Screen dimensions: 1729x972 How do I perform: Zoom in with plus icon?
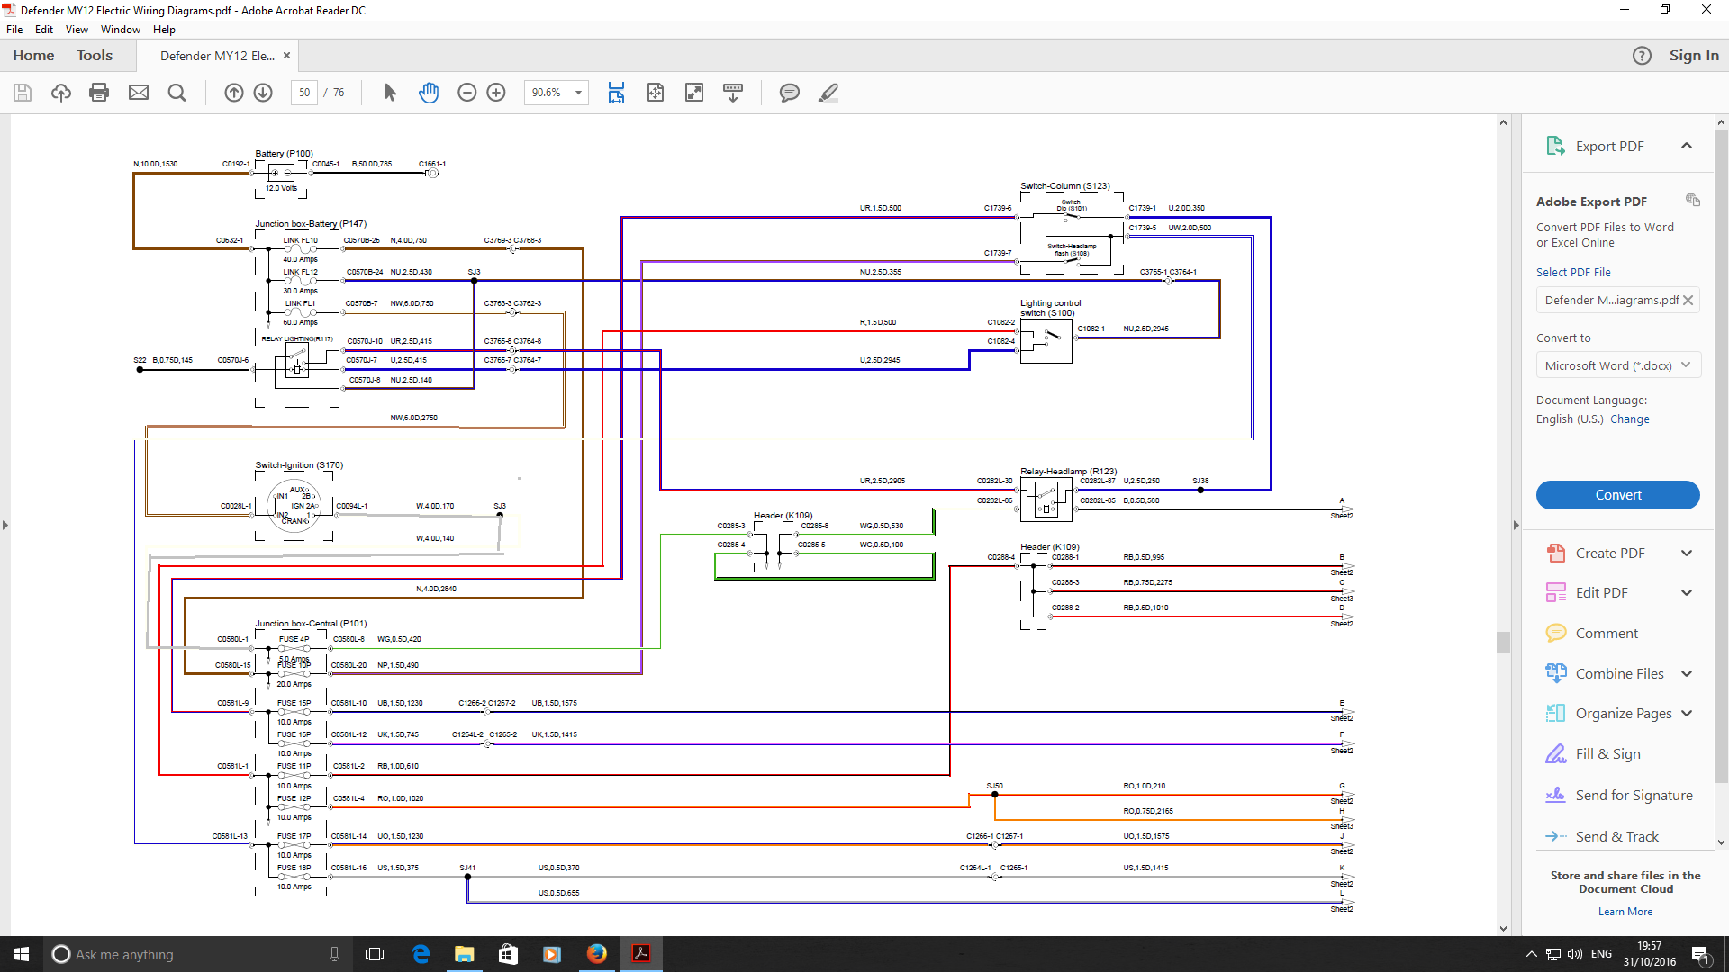[x=496, y=93]
